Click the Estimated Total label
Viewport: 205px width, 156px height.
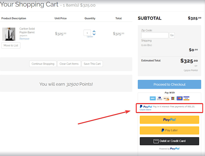coord(151,60)
